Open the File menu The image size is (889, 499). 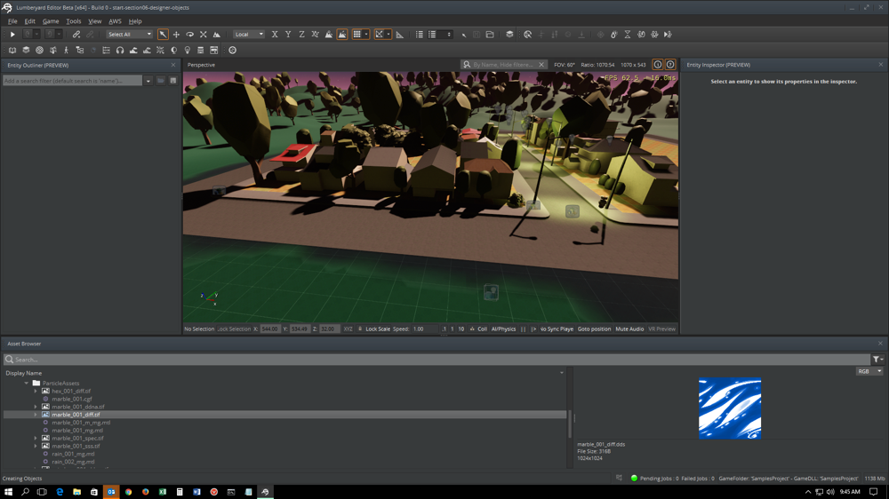click(12, 21)
